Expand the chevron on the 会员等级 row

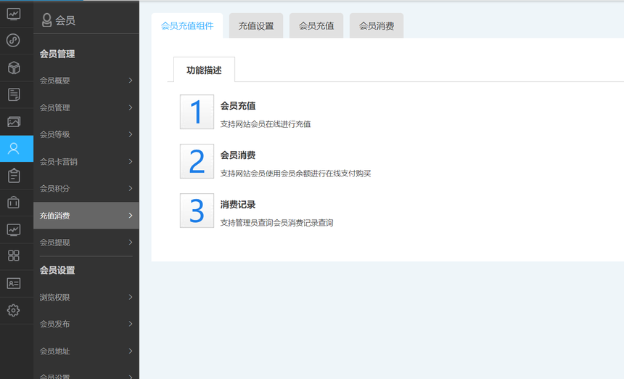(131, 134)
